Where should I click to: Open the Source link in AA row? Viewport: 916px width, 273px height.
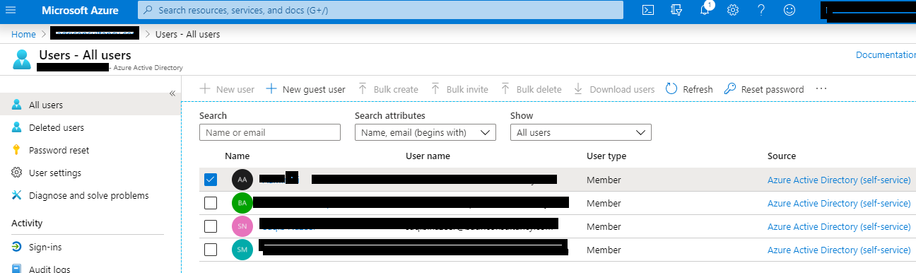point(839,180)
